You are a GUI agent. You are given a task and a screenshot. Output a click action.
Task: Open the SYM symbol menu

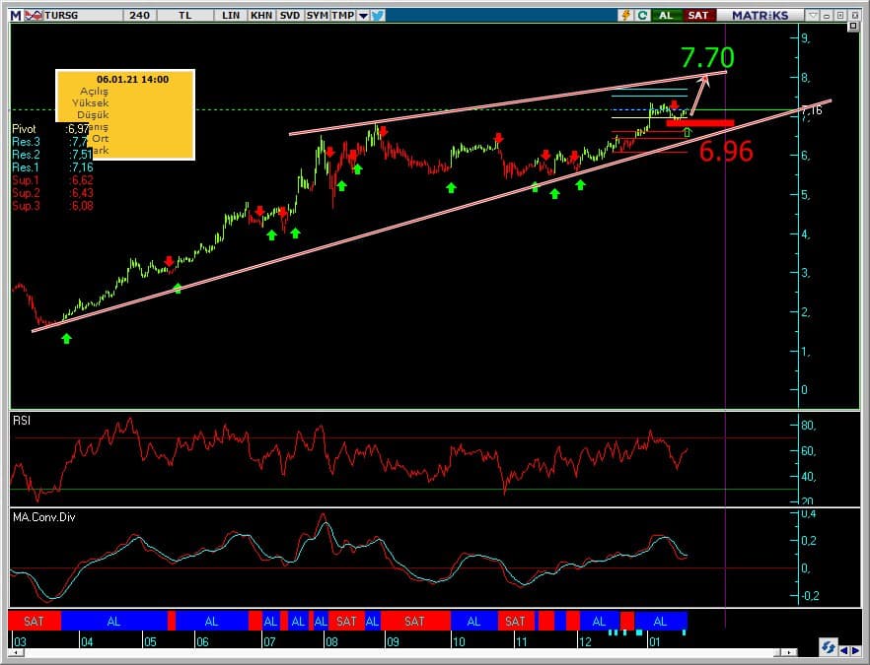click(x=317, y=15)
